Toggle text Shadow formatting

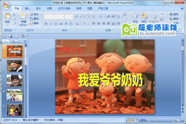[x=66, y=24]
